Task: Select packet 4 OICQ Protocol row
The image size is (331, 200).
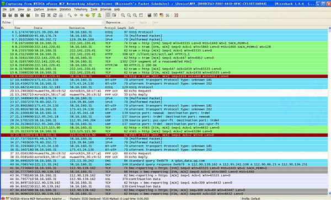Action: [x=164, y=32]
